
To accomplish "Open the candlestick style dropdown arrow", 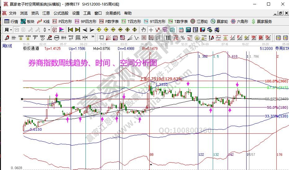I will tap(49, 30).
